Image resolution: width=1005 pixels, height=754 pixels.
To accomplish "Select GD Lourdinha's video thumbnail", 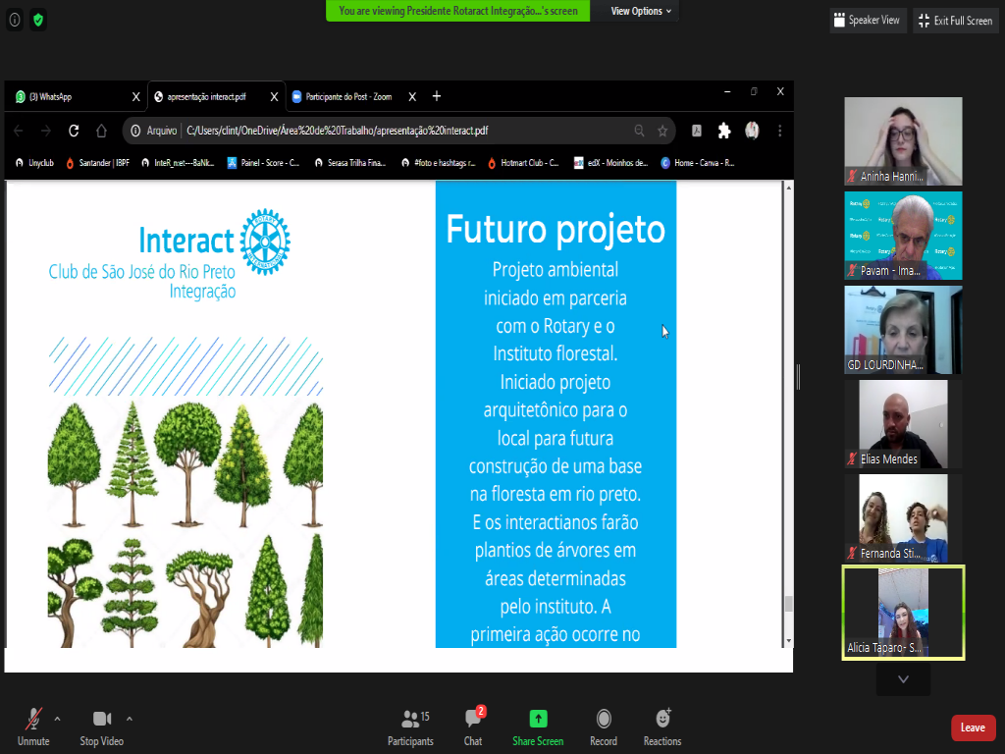I will [903, 329].
